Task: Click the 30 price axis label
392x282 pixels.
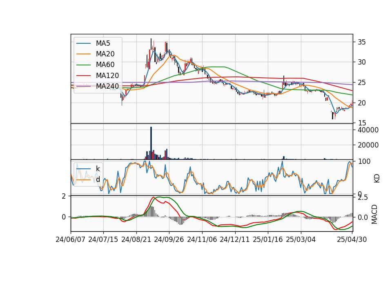Action: pos(362,62)
